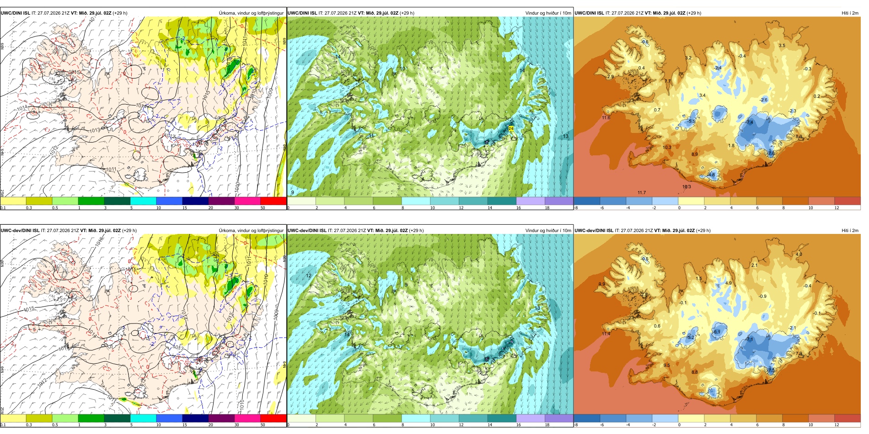Select the lavender 16–18 swatch in UWC wind legend
This screenshot has height=434, width=869.
point(531,201)
